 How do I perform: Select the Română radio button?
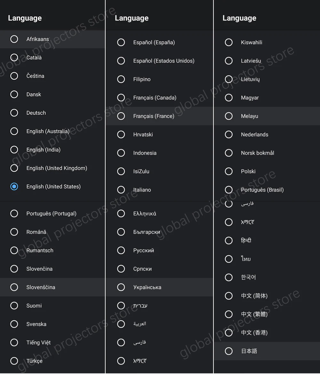pos(14,232)
